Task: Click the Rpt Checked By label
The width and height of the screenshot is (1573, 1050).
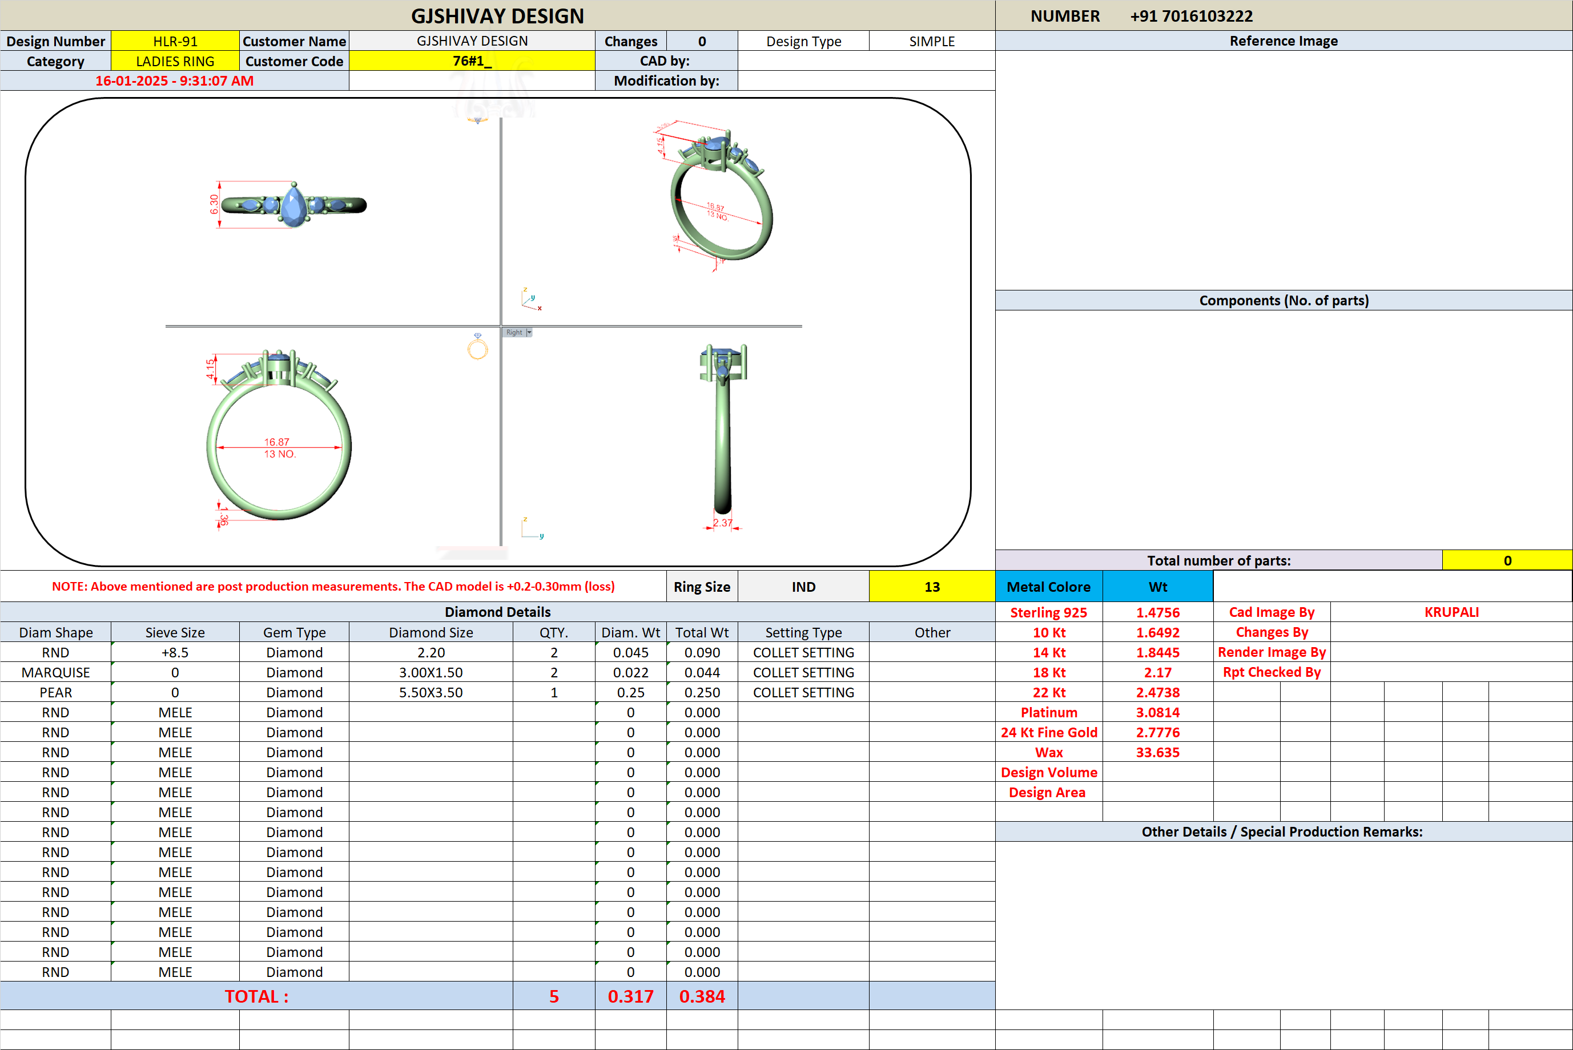Action: pyautogui.click(x=1272, y=672)
